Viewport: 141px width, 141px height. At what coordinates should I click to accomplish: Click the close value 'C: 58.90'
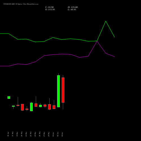49,7
